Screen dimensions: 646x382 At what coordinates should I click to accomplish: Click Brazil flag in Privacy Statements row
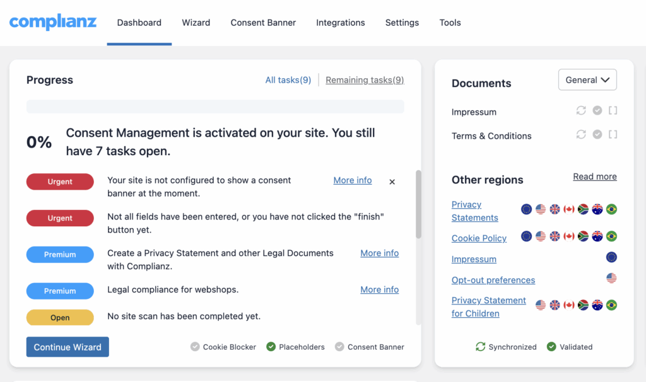point(611,209)
